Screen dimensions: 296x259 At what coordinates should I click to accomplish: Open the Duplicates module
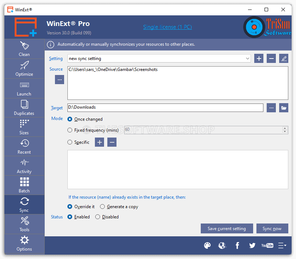(x=24, y=108)
